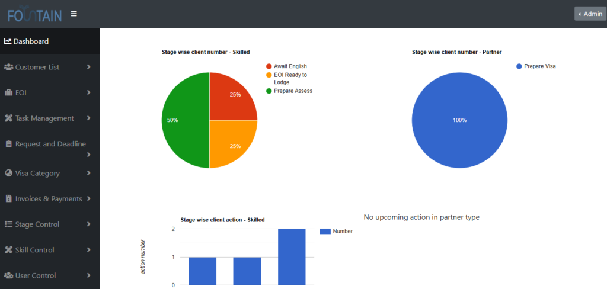Click the Task Management tools icon

8,118
